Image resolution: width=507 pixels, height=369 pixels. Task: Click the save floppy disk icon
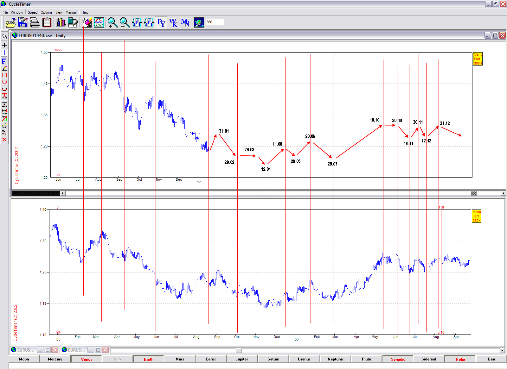coord(22,22)
